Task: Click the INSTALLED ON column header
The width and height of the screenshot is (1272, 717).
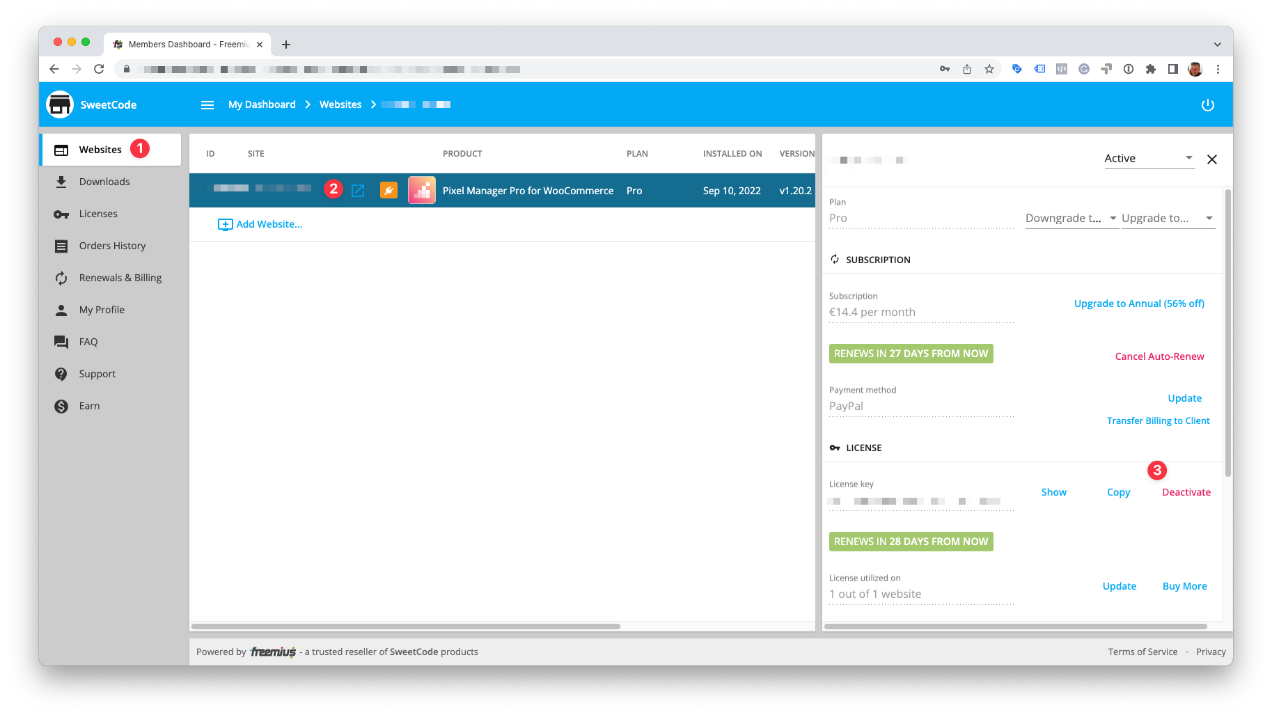Action: [x=732, y=154]
